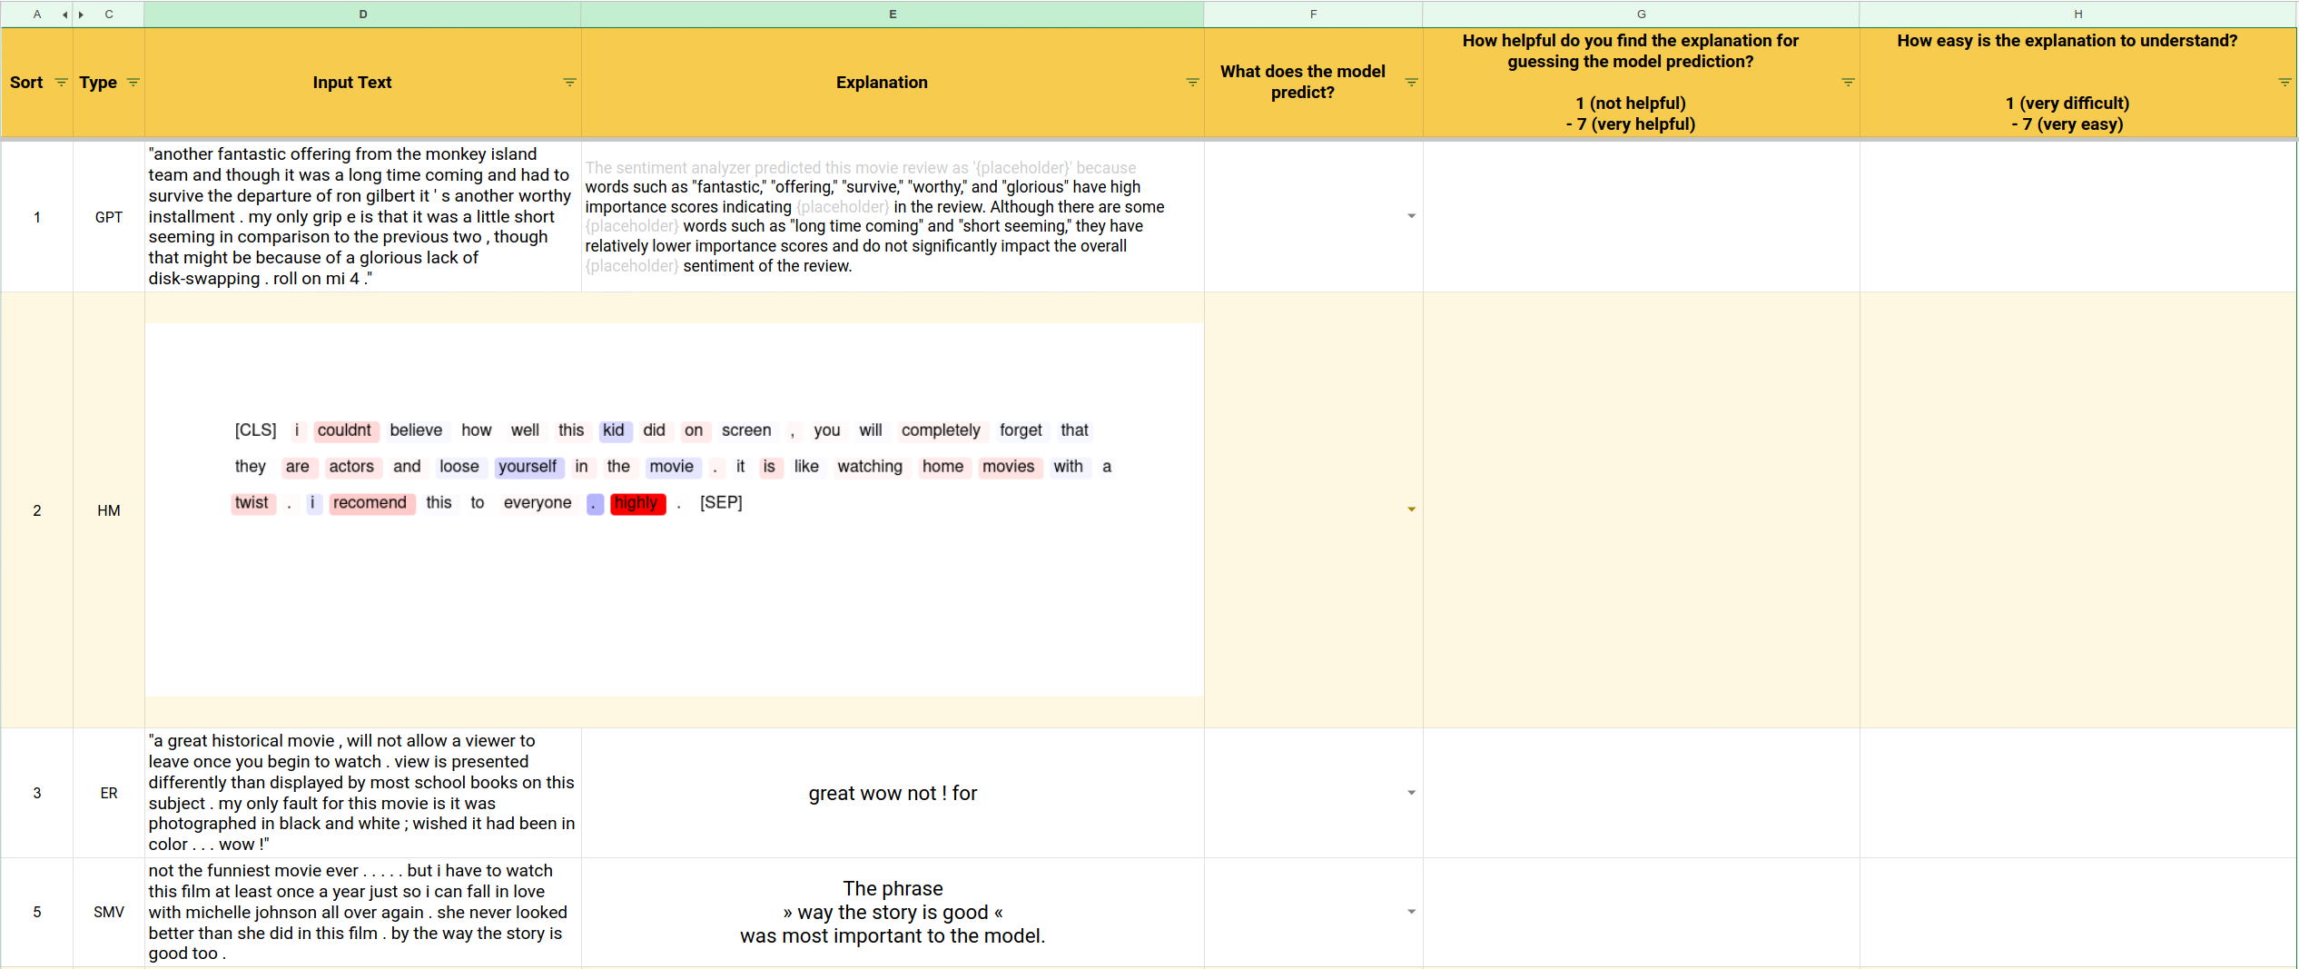Open filter for the helpfulness rating column

pos(1848,82)
